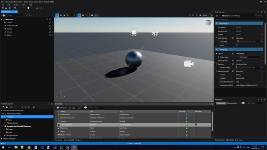Viewport: 267px width, 150px height.
Task: Toggle the Micro Surface checkbox
Action: point(233,38)
